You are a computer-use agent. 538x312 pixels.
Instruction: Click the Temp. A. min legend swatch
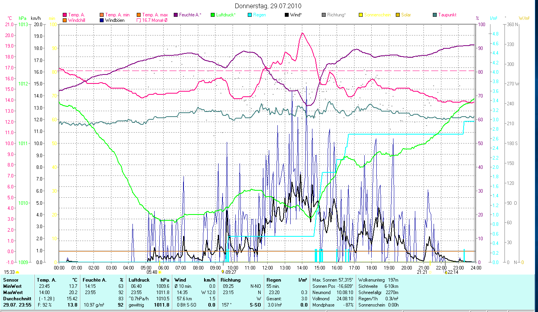coord(102,15)
